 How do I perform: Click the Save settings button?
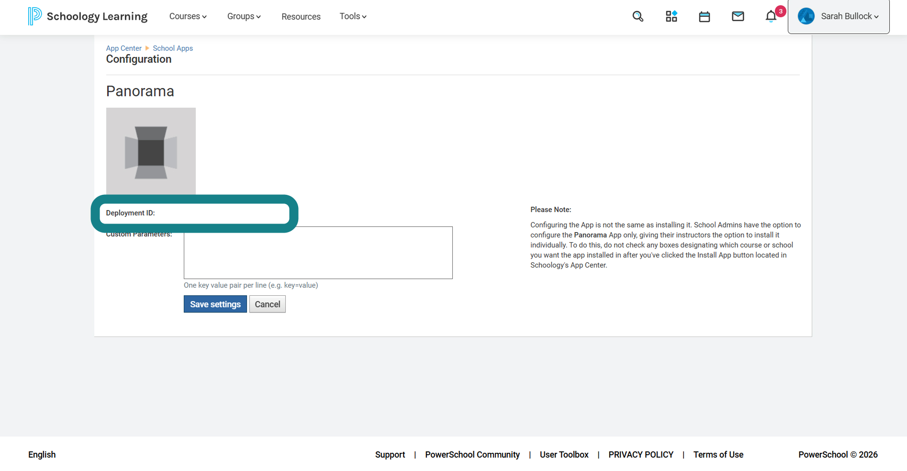click(215, 304)
